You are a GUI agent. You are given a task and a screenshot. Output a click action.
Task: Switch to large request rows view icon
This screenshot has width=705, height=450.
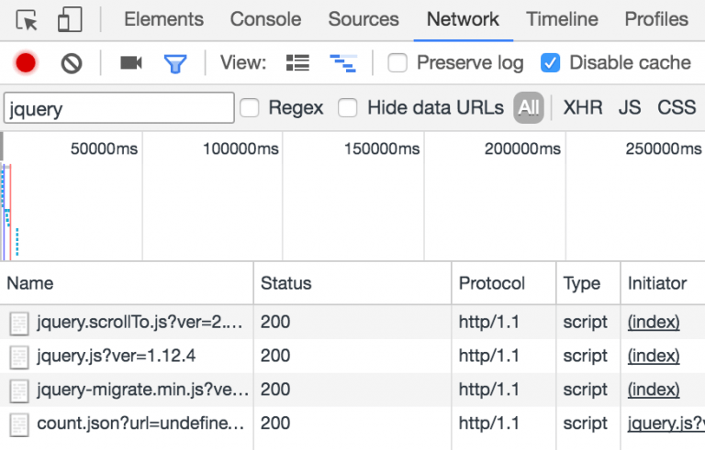tap(297, 63)
